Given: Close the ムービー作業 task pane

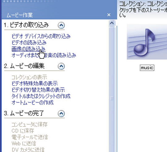Looking at the screenshot, I should 109,15.
